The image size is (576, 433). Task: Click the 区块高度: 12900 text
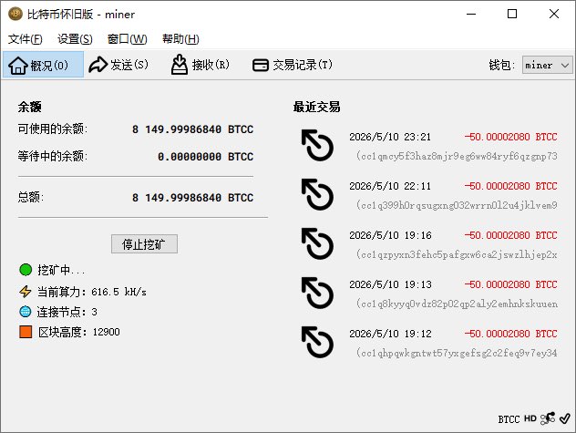[x=79, y=332]
